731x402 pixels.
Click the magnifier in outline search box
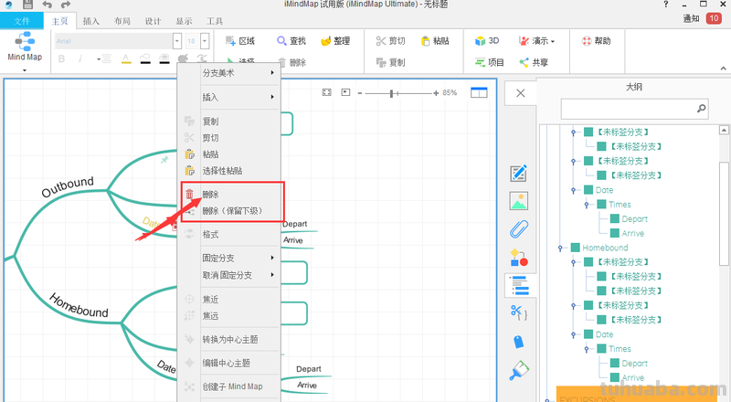[701, 109]
